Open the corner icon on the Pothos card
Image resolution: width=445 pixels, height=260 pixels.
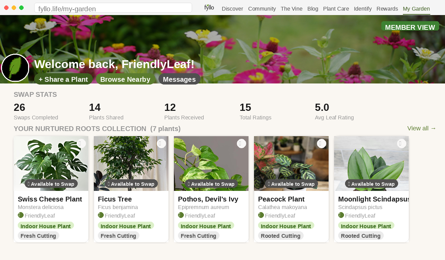coord(241,143)
